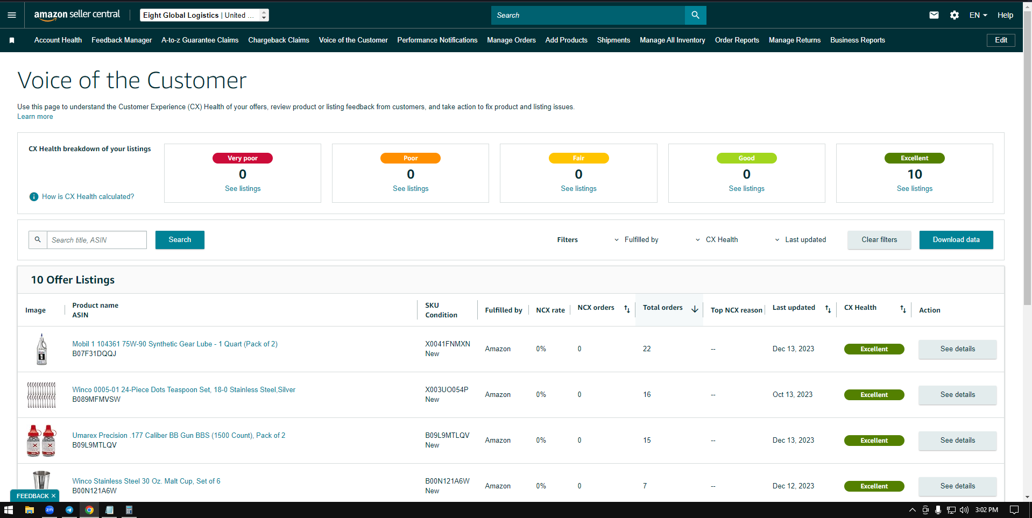Open Notepad from the taskbar
Viewport: 1032px width, 518px height.
click(x=109, y=510)
